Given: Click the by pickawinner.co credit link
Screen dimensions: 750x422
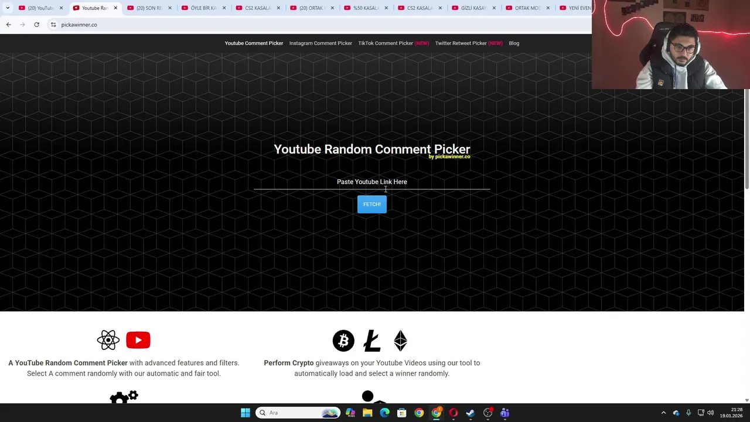Looking at the screenshot, I should coord(449,156).
